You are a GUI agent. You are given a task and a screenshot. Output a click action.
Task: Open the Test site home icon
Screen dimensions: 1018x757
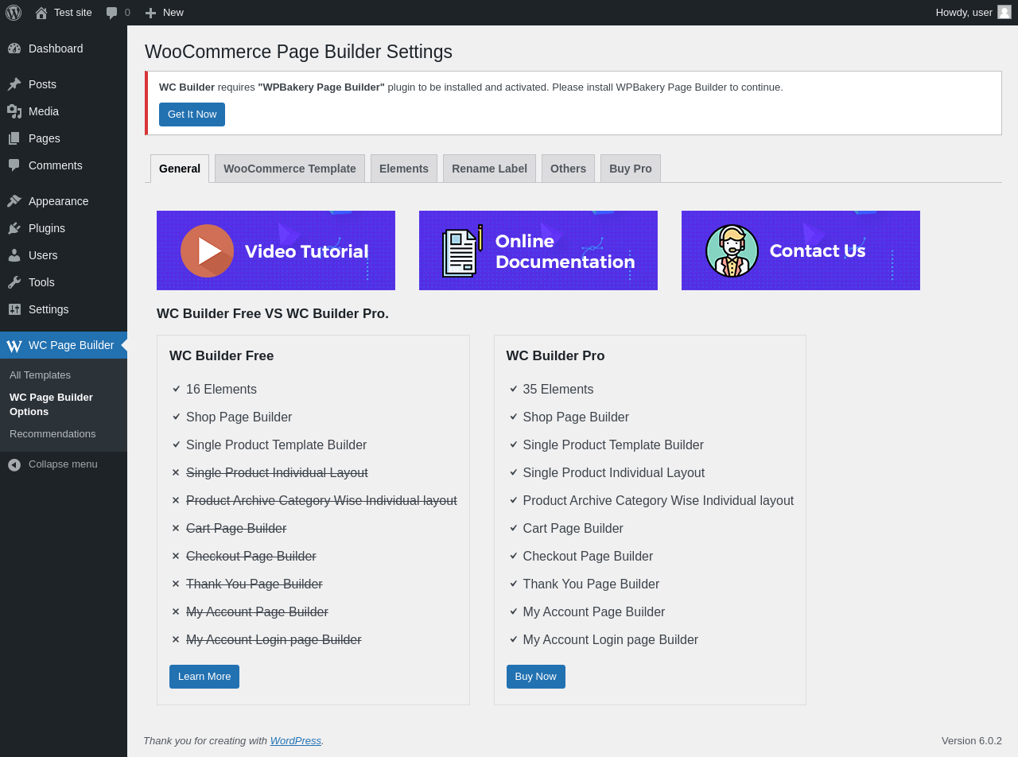pos(41,13)
